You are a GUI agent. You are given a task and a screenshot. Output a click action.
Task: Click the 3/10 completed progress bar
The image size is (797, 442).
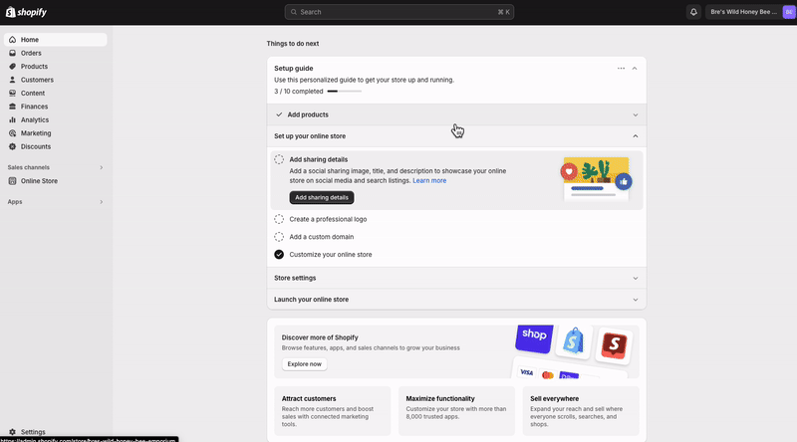click(344, 92)
